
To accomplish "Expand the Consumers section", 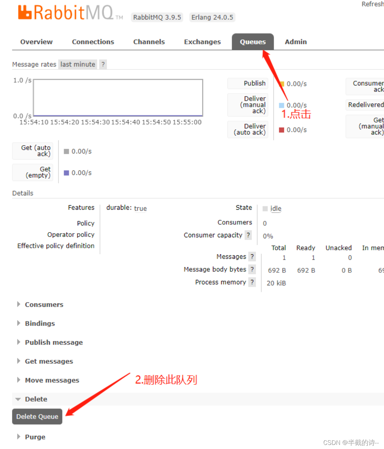I will (x=44, y=304).
